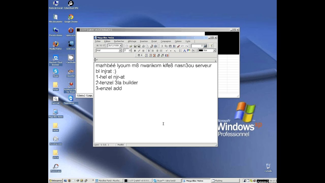This screenshot has width=325, height=183.
Task: Open the Outils menu
Action: 188,41
